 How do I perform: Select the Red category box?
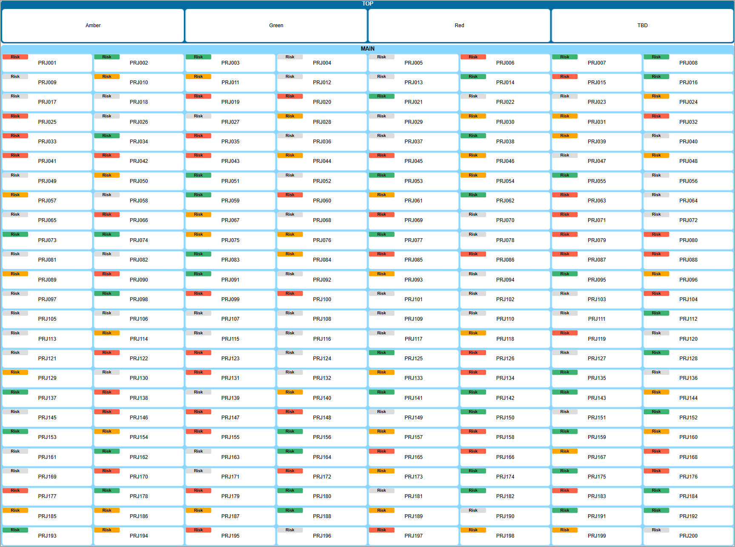[x=459, y=26]
